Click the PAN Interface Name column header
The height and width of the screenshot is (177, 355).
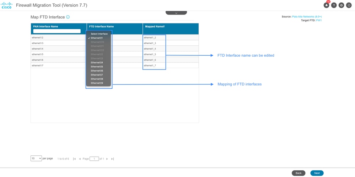click(x=45, y=27)
